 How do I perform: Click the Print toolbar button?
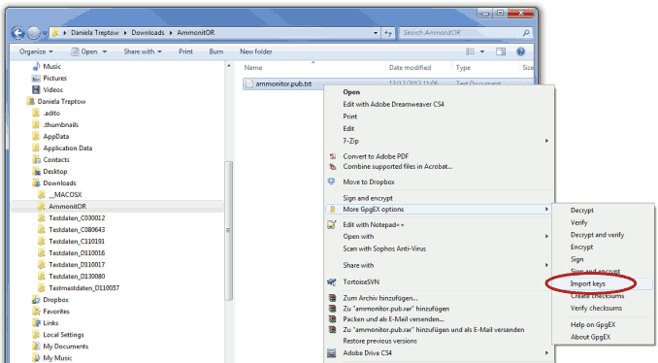(185, 51)
